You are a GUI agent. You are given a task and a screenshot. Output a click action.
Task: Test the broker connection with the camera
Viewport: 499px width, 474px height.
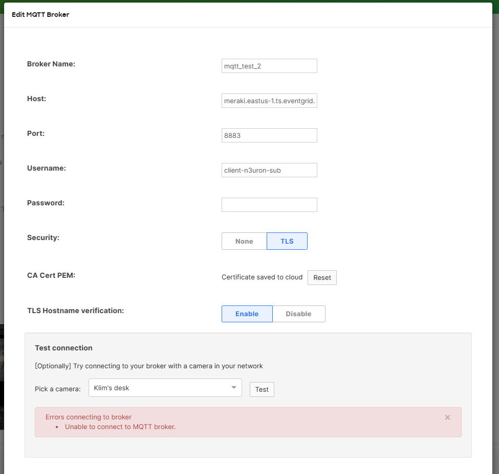pyautogui.click(x=262, y=389)
